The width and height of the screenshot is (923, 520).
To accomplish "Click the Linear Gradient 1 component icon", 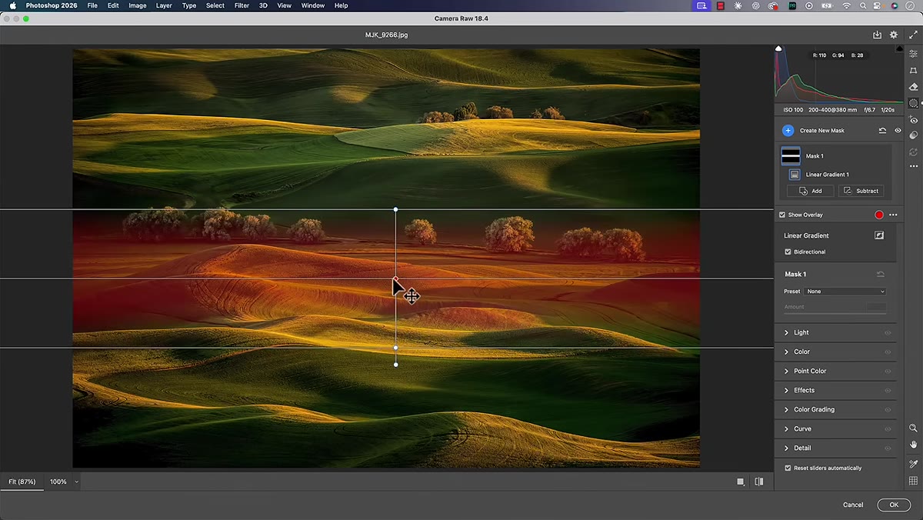I will pos(795,175).
